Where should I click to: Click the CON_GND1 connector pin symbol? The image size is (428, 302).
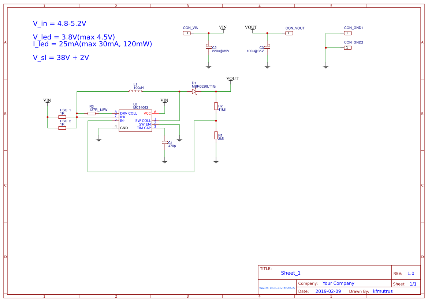pos(347,33)
